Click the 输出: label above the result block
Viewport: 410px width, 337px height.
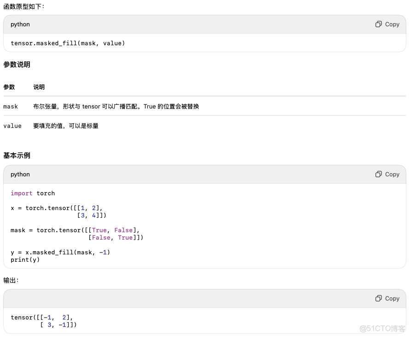pyautogui.click(x=11, y=280)
